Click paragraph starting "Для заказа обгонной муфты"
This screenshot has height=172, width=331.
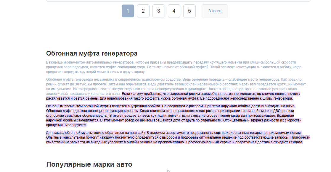pos(178,137)
